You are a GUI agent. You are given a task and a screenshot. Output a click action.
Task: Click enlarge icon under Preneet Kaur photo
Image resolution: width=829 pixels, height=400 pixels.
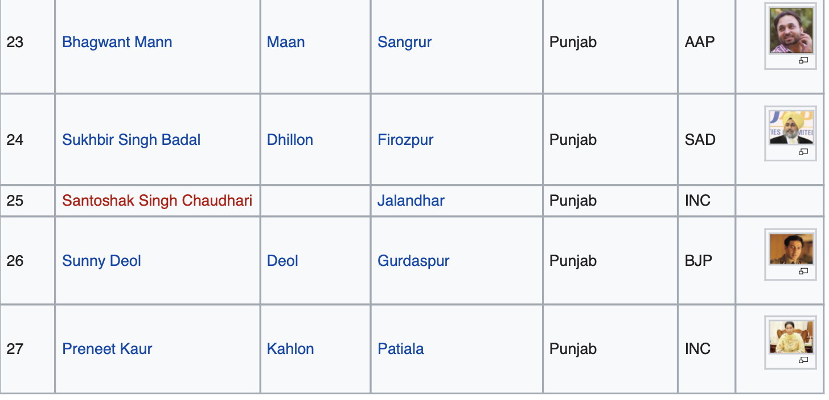tap(803, 360)
